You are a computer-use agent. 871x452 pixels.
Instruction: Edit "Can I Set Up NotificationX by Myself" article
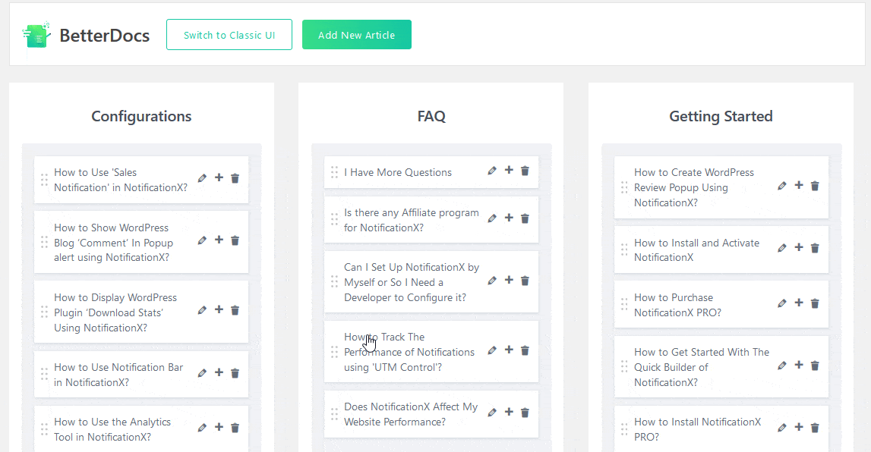[x=491, y=281]
